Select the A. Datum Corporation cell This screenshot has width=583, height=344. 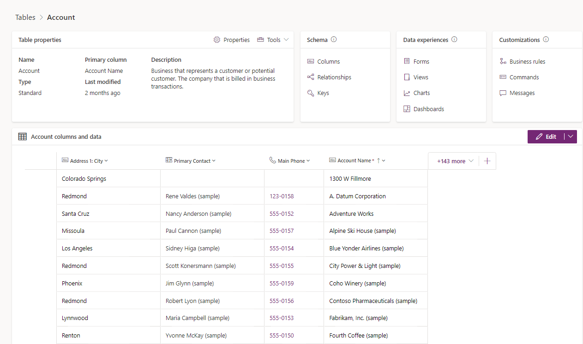click(x=376, y=196)
